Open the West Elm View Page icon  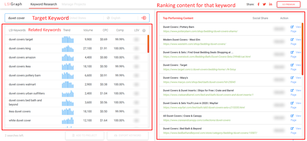[x=292, y=40]
